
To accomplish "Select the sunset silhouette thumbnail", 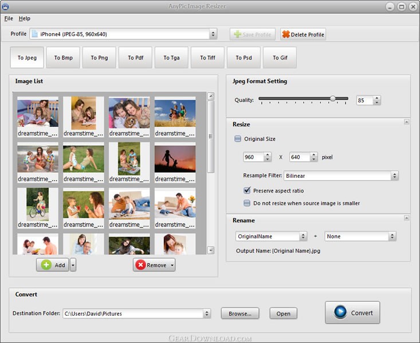I will point(175,162).
